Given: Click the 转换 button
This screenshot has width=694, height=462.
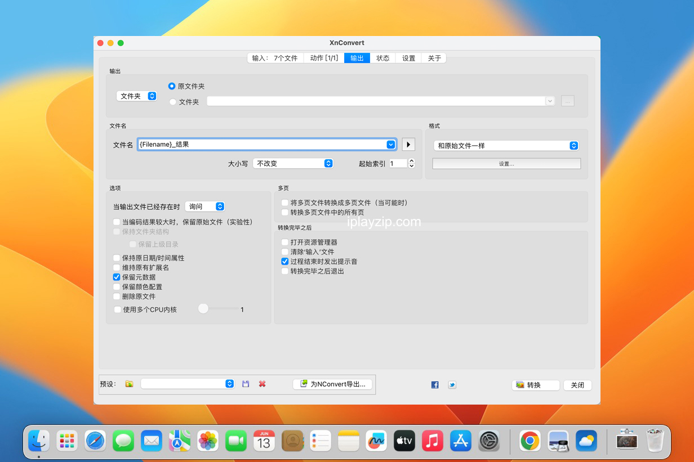Looking at the screenshot, I should coord(536,385).
